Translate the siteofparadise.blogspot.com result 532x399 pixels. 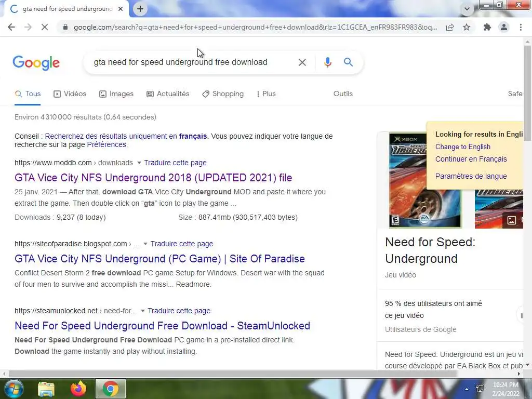(181, 244)
